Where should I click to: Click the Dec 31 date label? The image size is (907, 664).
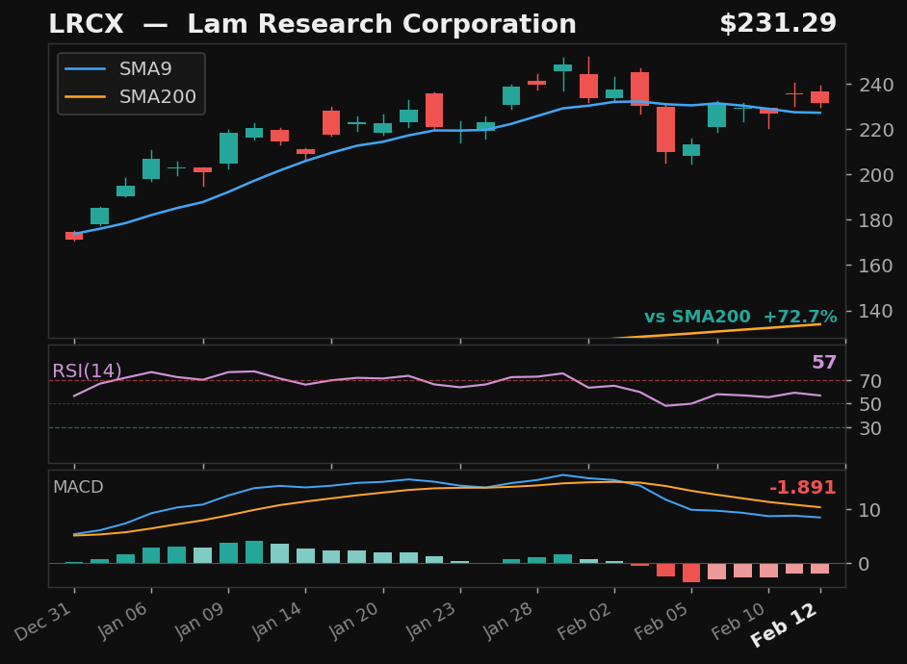pyautogui.click(x=44, y=622)
